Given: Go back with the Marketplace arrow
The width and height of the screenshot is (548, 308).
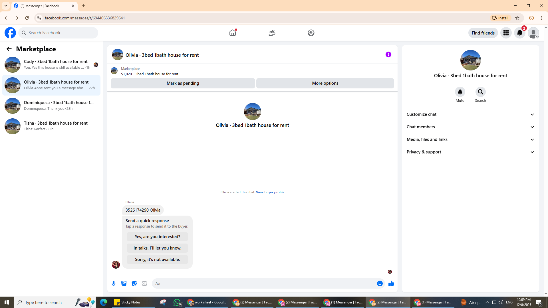Looking at the screenshot, I should (x=9, y=49).
